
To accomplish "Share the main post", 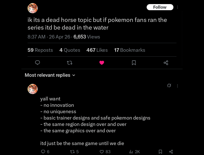I will 166,63.
